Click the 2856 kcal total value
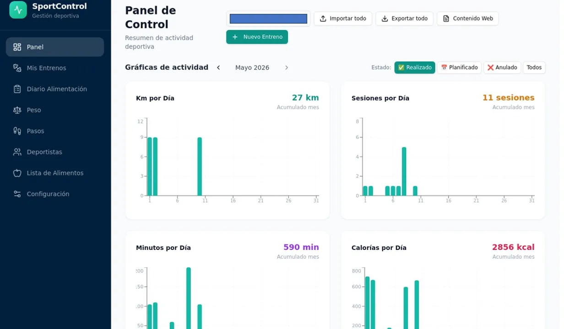 tap(513, 247)
